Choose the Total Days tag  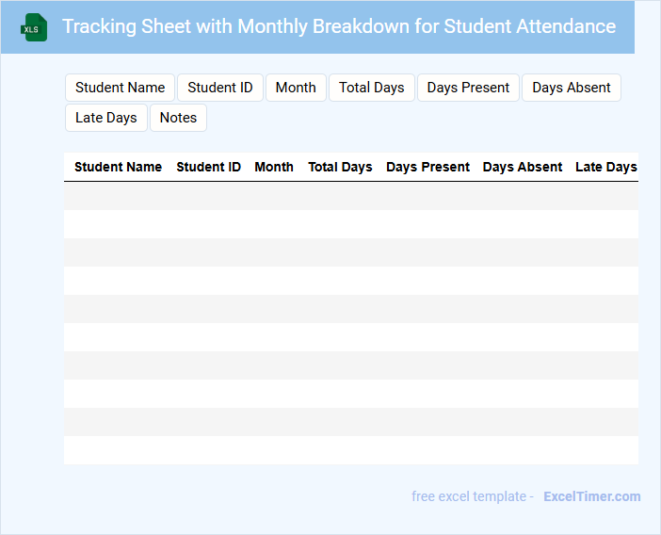[371, 88]
